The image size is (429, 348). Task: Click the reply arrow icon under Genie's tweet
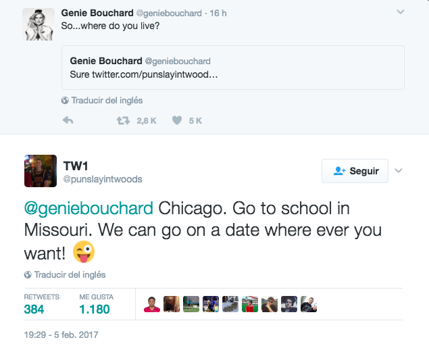click(x=68, y=121)
